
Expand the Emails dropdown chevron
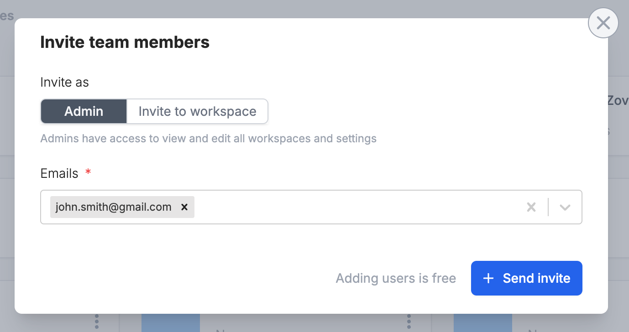click(x=565, y=207)
